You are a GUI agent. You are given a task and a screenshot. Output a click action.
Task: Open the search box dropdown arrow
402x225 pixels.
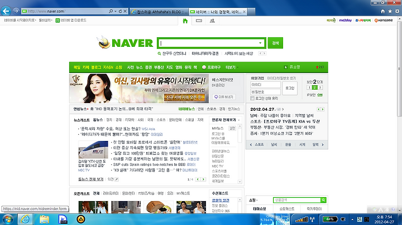pyautogui.click(x=260, y=43)
